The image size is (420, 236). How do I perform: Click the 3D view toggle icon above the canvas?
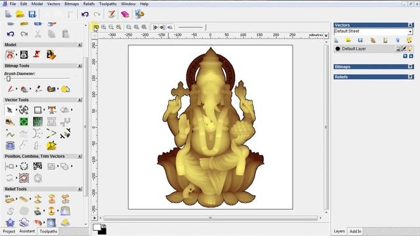pyautogui.click(x=96, y=27)
